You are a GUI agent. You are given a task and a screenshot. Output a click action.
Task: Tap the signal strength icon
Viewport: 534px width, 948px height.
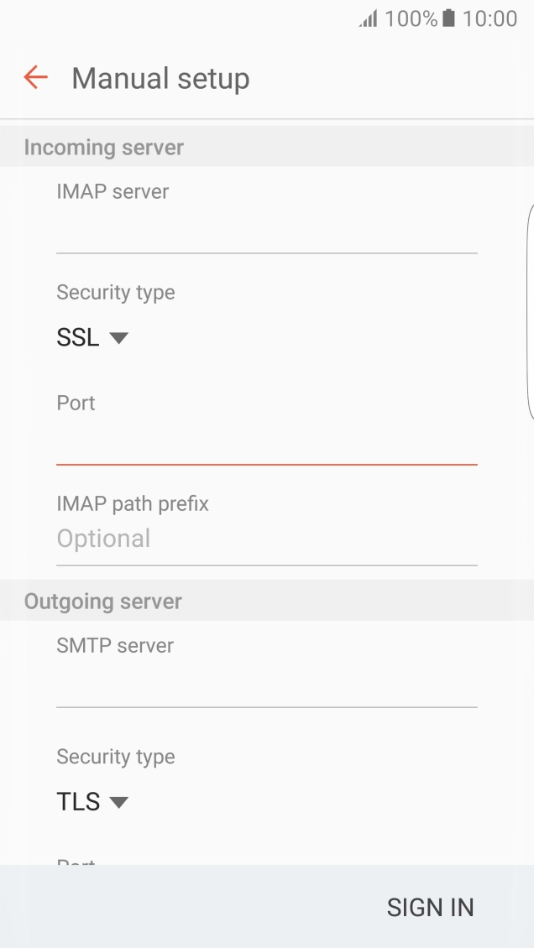pyautogui.click(x=369, y=18)
